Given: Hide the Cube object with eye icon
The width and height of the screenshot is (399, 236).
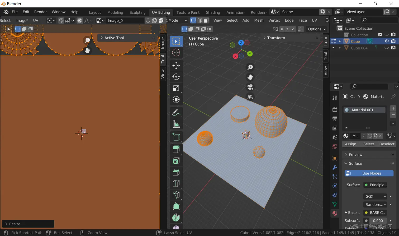Looking at the screenshot, I should 387,41.
